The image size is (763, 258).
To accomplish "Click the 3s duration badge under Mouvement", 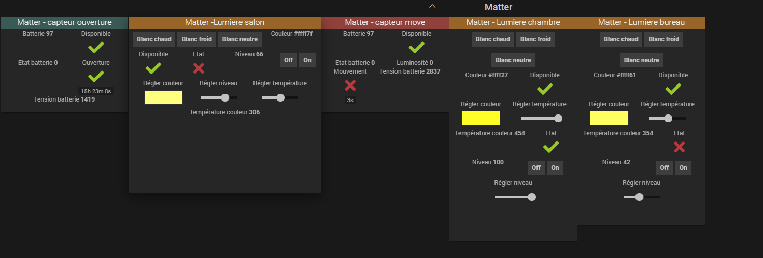I will 350,100.
